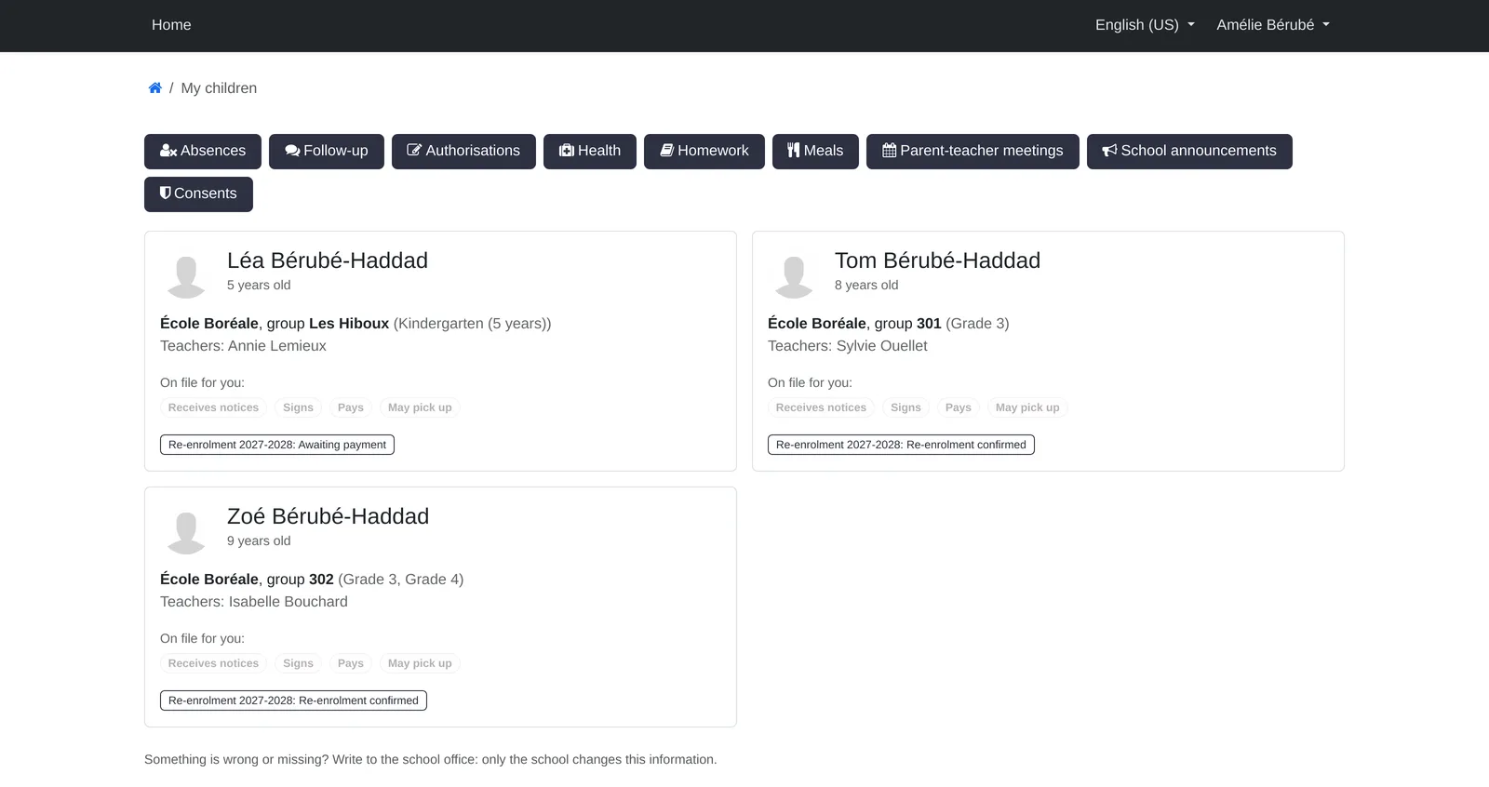Click Léa Bérubé-Haddad's avatar picture
The image size is (1489, 787).
point(186,276)
